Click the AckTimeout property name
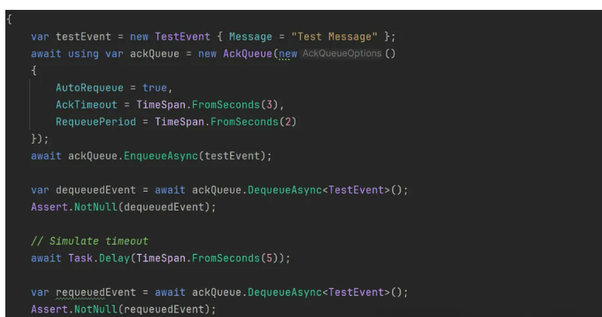The height and width of the screenshot is (317, 602). 87,105
